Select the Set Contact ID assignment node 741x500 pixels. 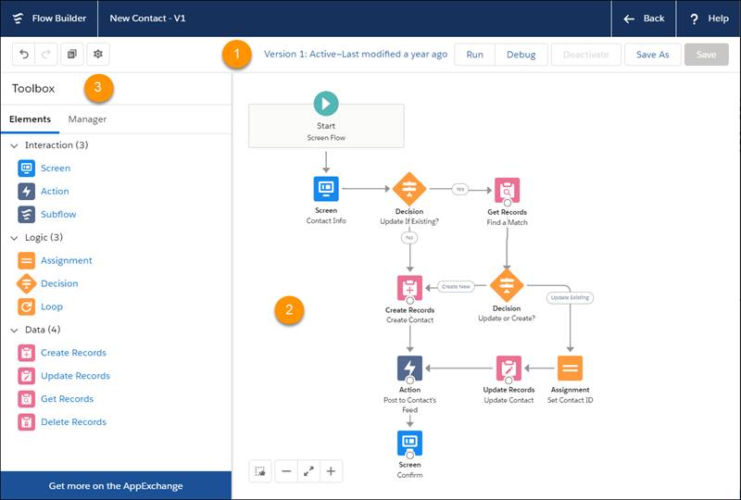(570, 369)
